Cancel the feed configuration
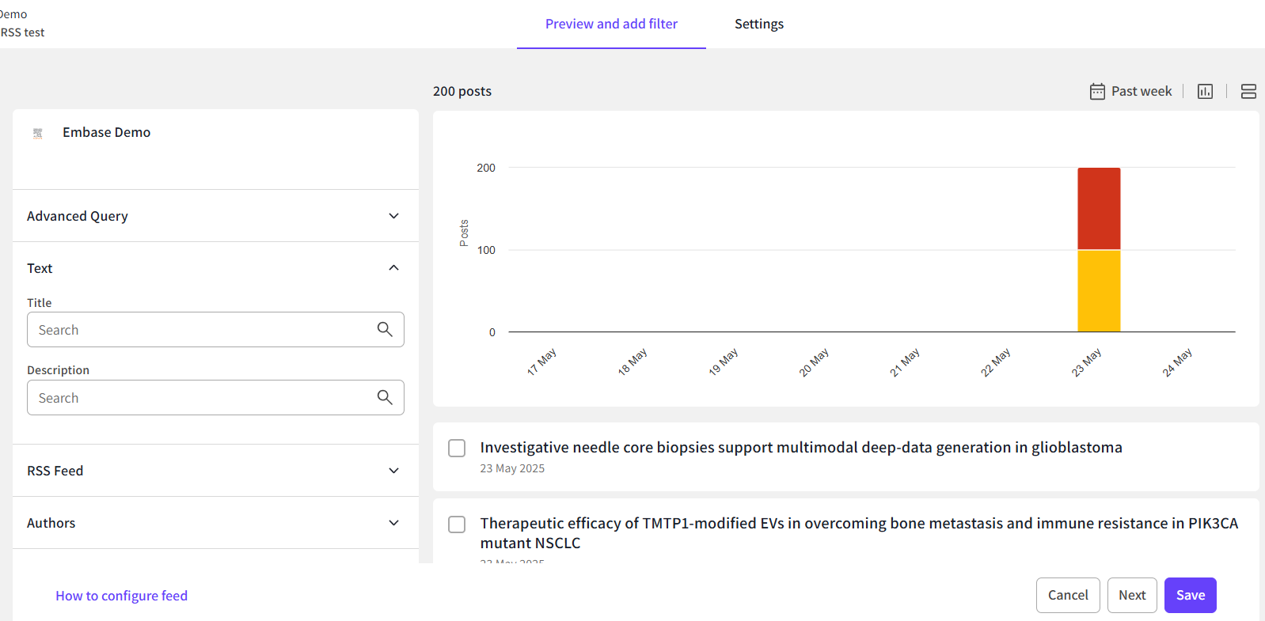 click(1067, 595)
